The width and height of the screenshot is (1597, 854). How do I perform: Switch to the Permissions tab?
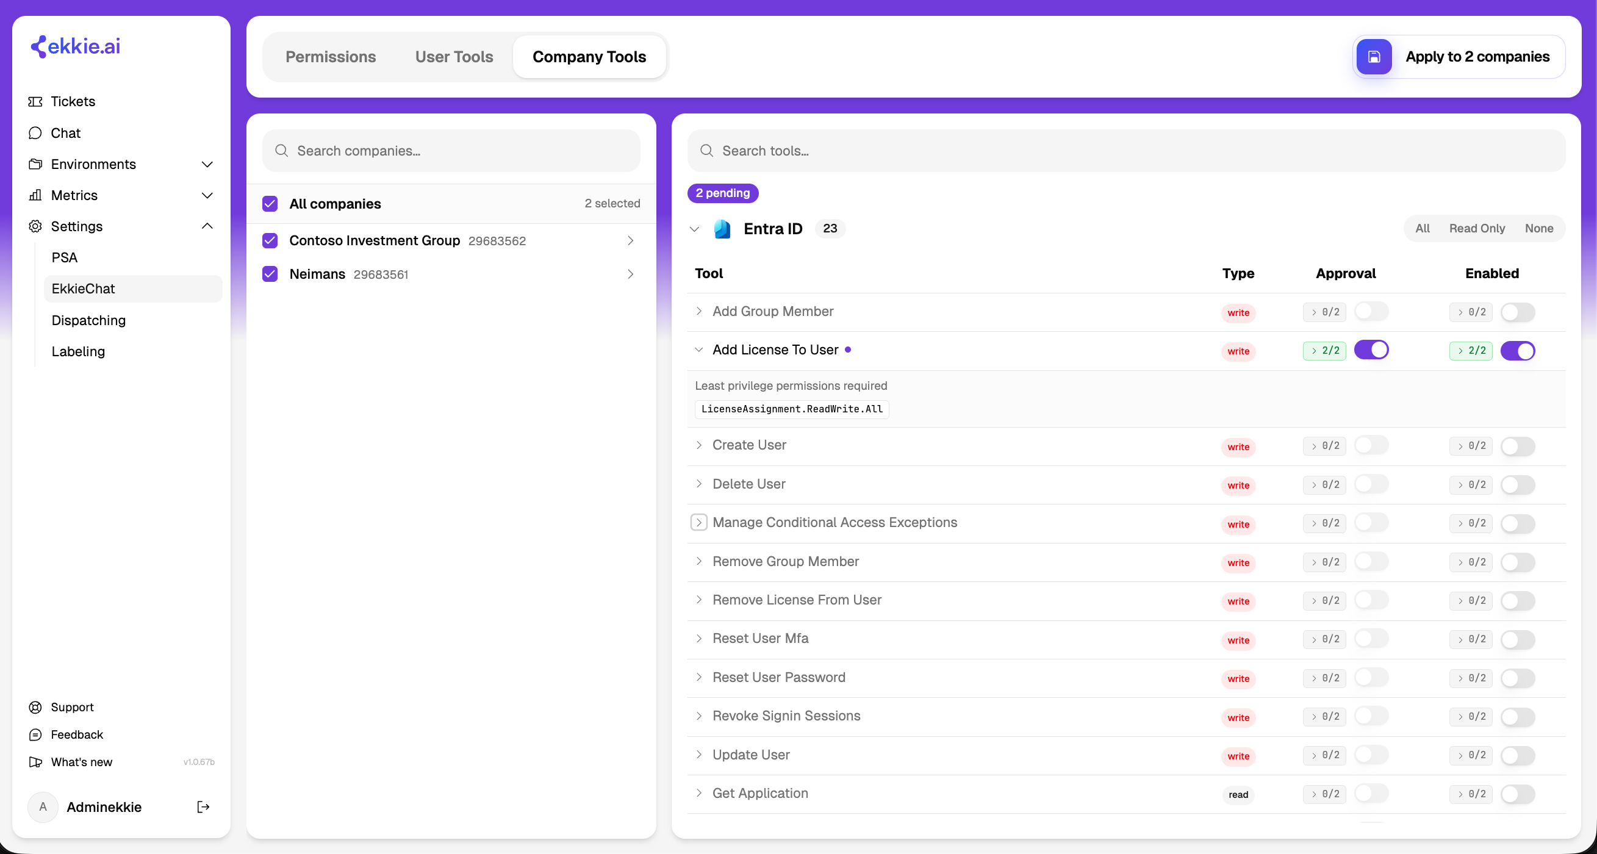(331, 56)
